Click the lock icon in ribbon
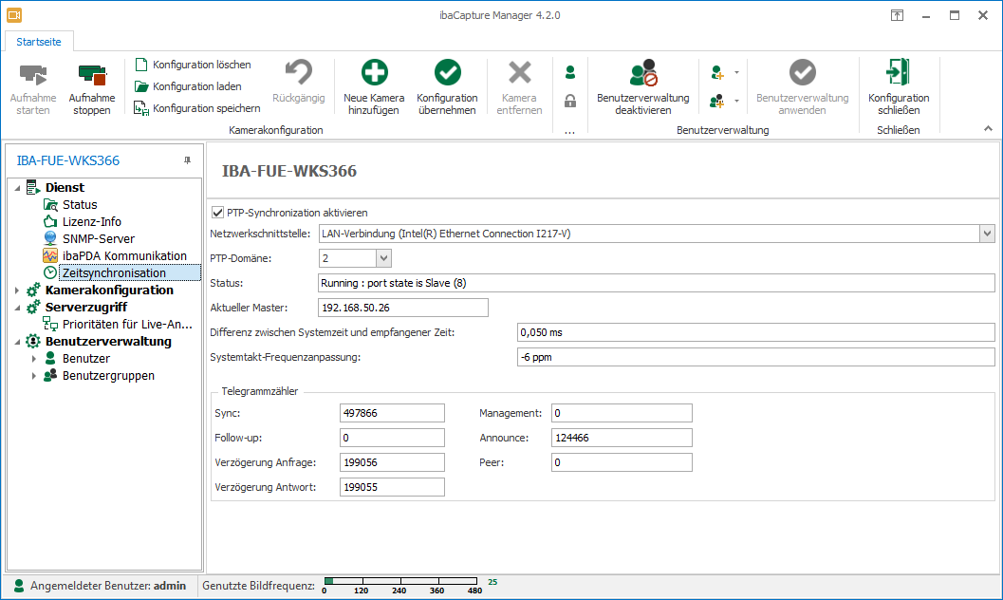Image resolution: width=1003 pixels, height=600 pixels. [x=570, y=101]
